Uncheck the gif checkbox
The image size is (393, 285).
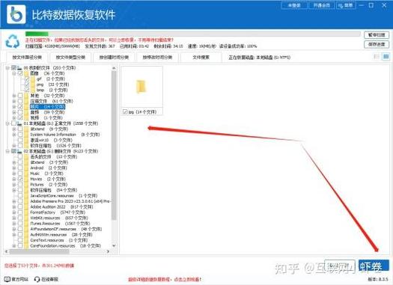coord(27,79)
